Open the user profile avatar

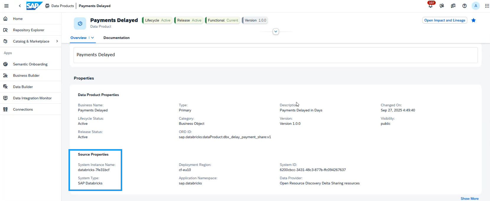pyautogui.click(x=476, y=6)
